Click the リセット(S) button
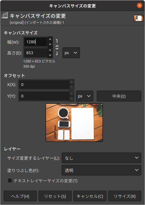 pyautogui.click(x=55, y=196)
